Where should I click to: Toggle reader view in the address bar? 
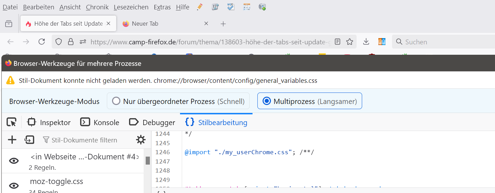click(x=338, y=42)
